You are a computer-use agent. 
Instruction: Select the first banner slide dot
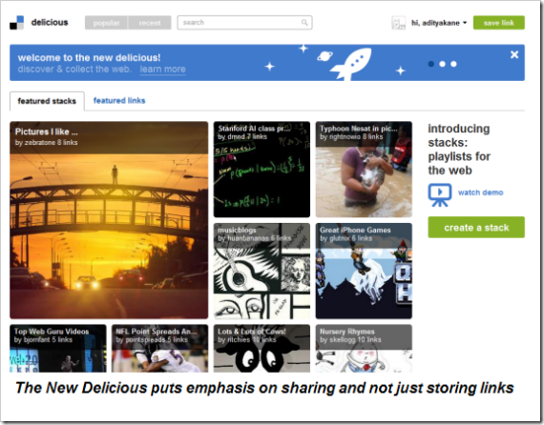(430, 64)
